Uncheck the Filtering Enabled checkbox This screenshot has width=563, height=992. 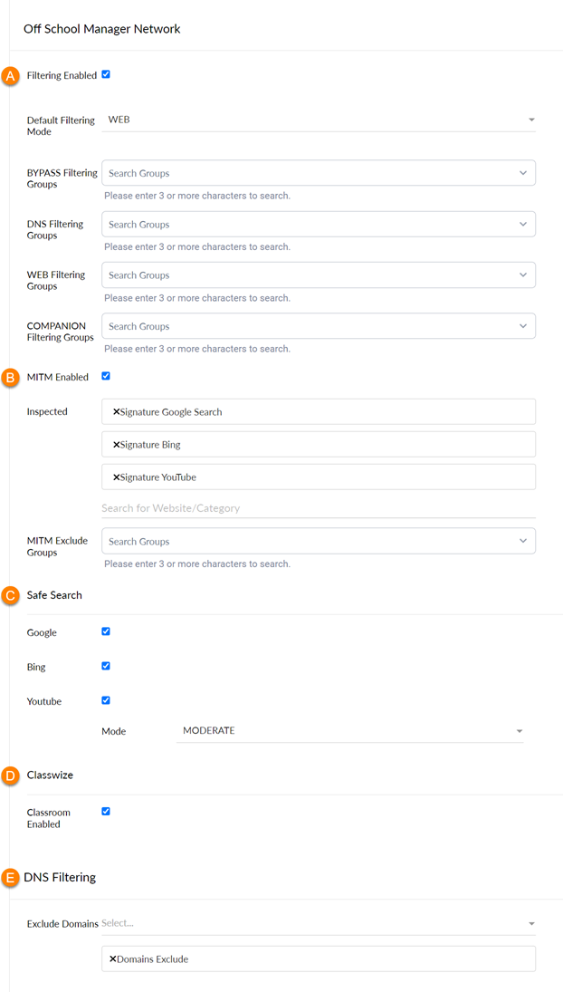(106, 74)
